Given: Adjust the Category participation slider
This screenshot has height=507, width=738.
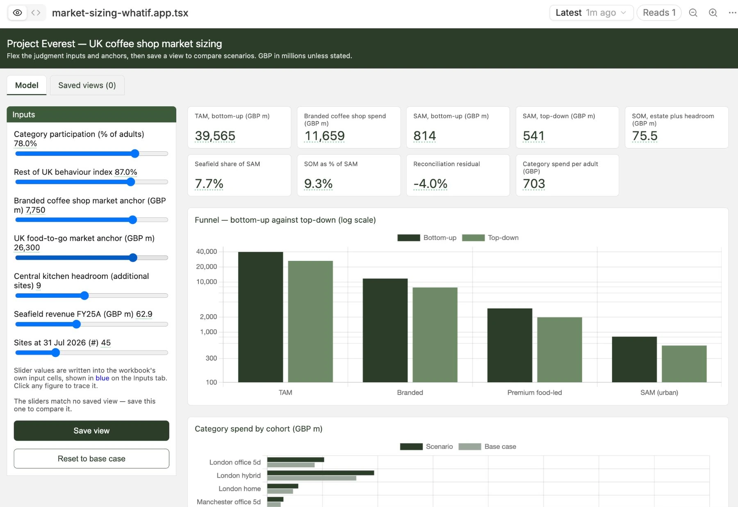Looking at the screenshot, I should point(92,154).
